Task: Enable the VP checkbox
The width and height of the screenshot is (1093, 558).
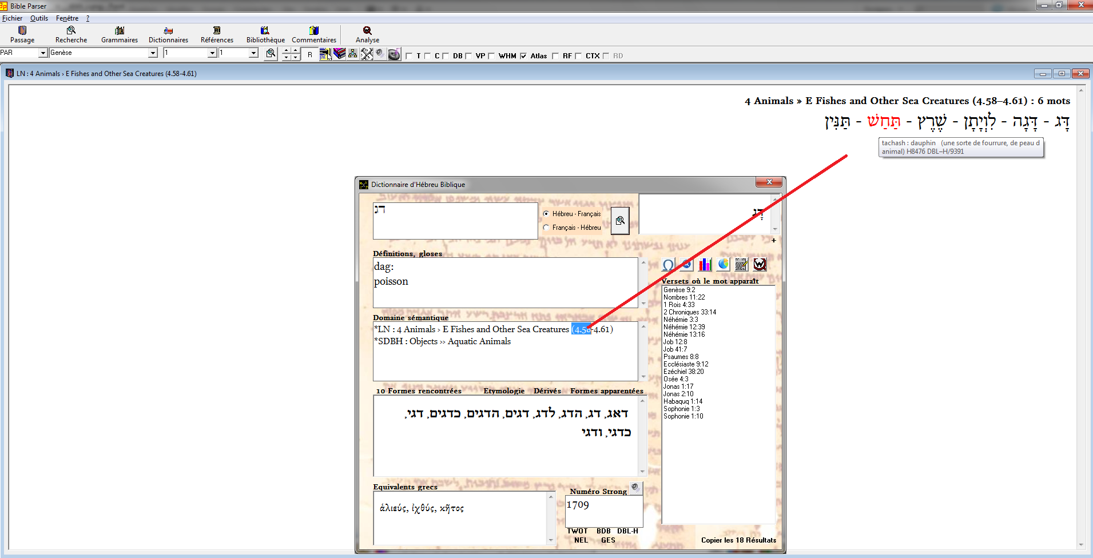Action: 468,56
